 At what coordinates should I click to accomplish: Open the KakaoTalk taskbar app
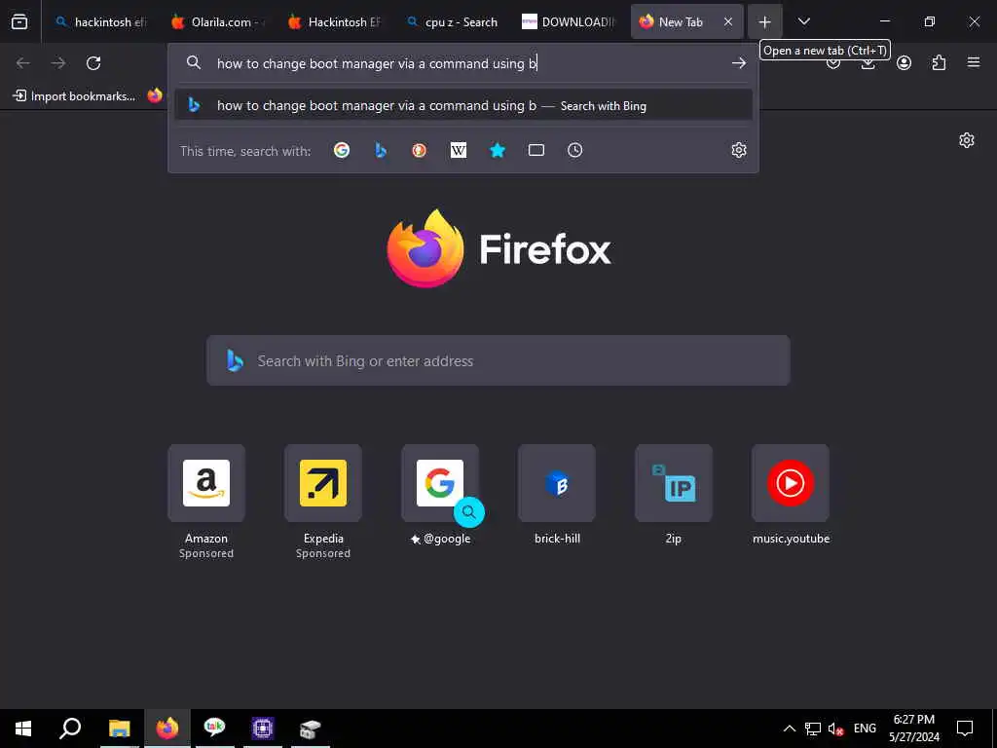215,729
